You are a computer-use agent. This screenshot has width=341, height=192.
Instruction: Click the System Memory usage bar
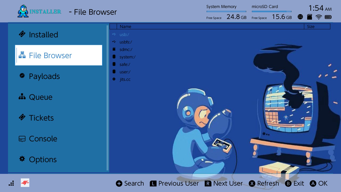pyautogui.click(x=226, y=11)
